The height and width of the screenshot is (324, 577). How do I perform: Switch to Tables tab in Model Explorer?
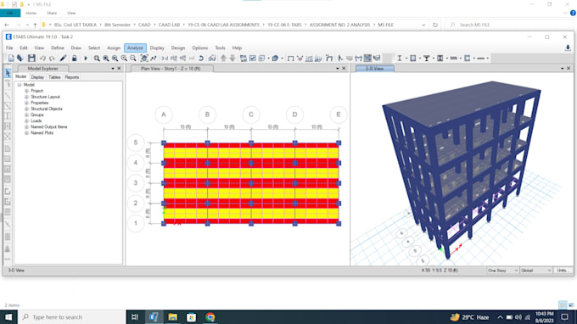(54, 77)
